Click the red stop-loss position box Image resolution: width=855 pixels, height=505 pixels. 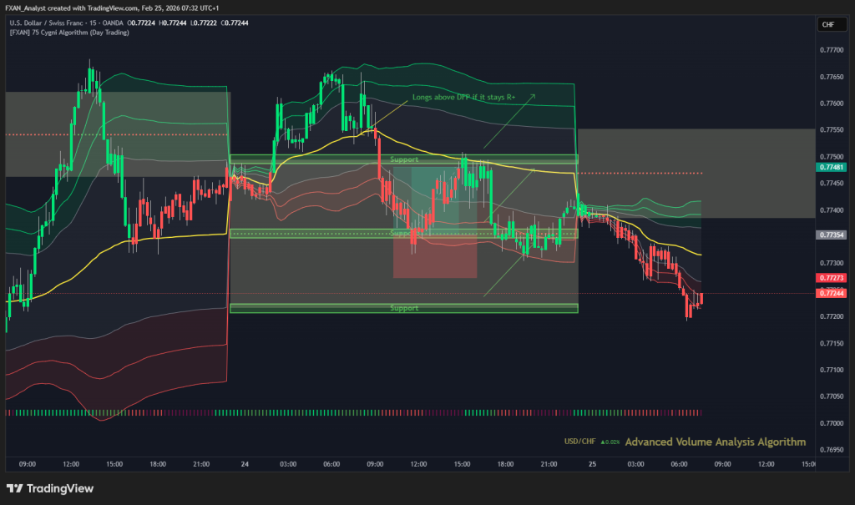coord(434,255)
